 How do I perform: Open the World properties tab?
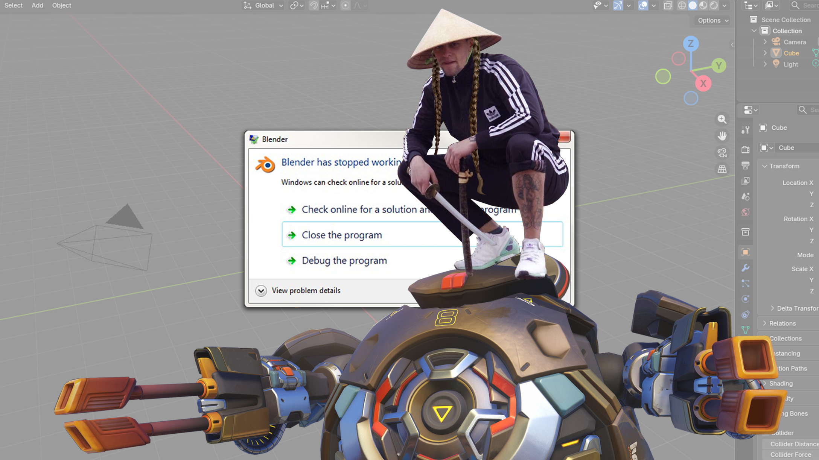745,213
